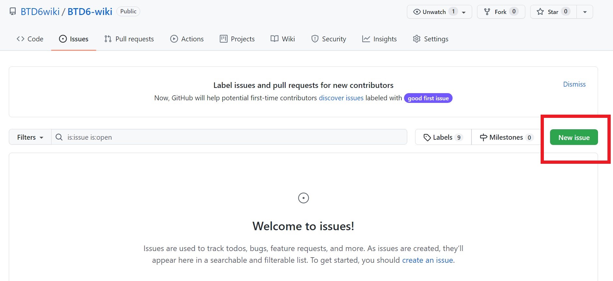Fork the repository

pyautogui.click(x=501, y=12)
